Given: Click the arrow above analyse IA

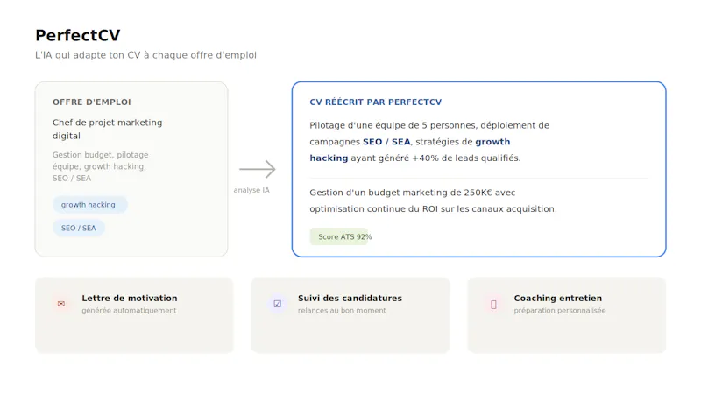Looking at the screenshot, I should (x=257, y=169).
